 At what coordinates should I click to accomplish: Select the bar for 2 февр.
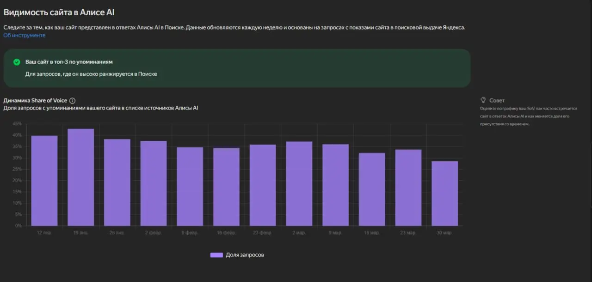pos(154,184)
